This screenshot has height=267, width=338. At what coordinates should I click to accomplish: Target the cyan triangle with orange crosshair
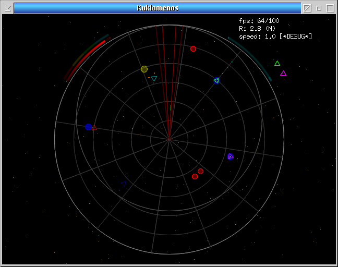click(x=153, y=79)
